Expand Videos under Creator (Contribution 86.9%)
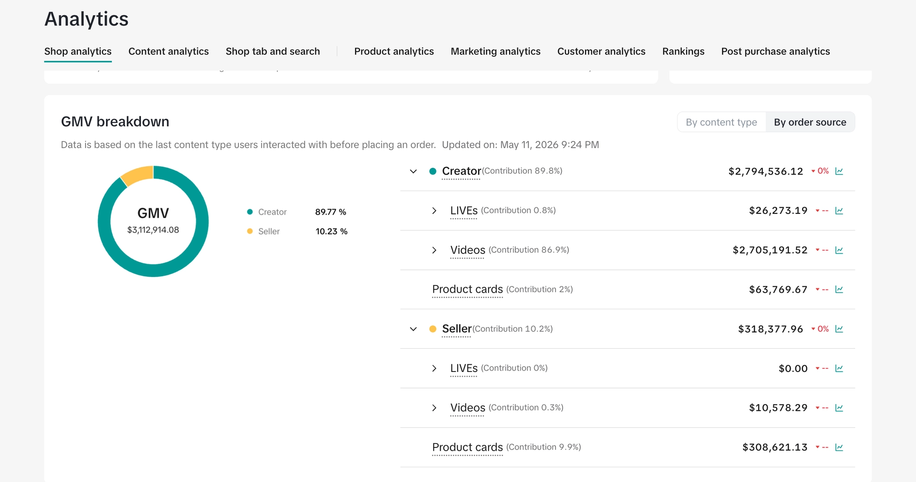 (434, 250)
